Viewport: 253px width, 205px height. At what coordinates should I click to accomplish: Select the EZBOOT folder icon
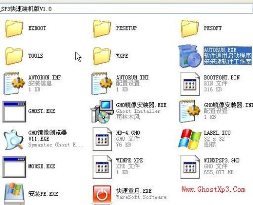coord(14,28)
